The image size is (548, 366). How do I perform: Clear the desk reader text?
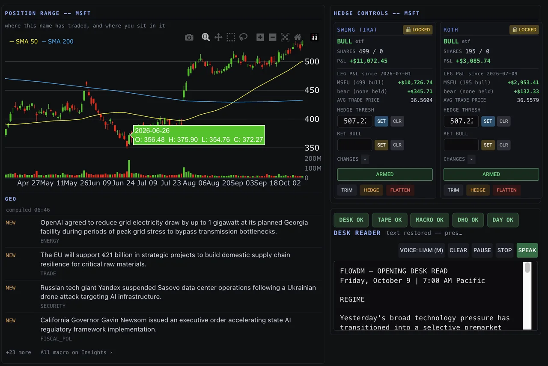tap(458, 250)
